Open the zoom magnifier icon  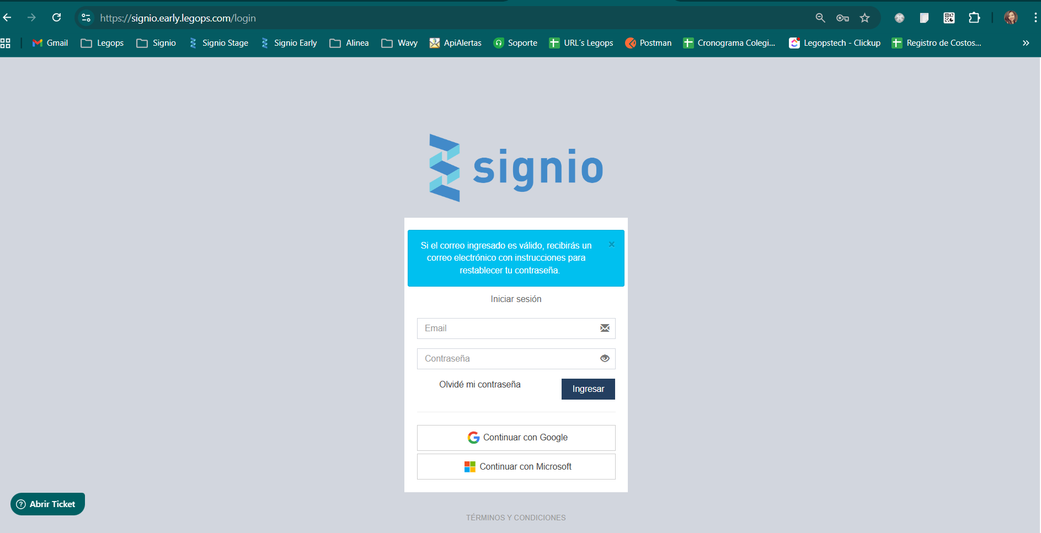click(x=820, y=18)
